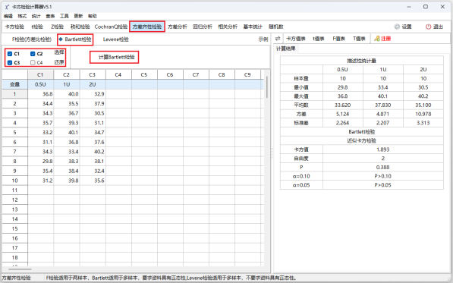
Task: Select the F检验(方差比检验) sub-tab
Action: [x=32, y=39]
